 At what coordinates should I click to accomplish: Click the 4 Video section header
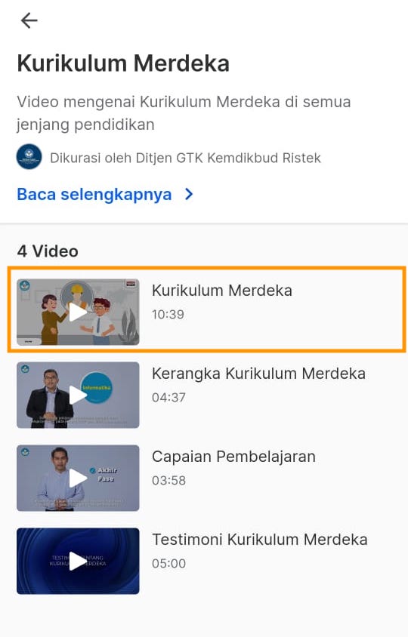pos(48,251)
